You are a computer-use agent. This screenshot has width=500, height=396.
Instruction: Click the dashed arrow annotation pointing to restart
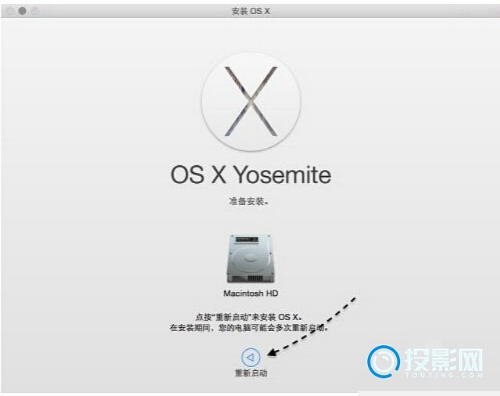coord(312,326)
